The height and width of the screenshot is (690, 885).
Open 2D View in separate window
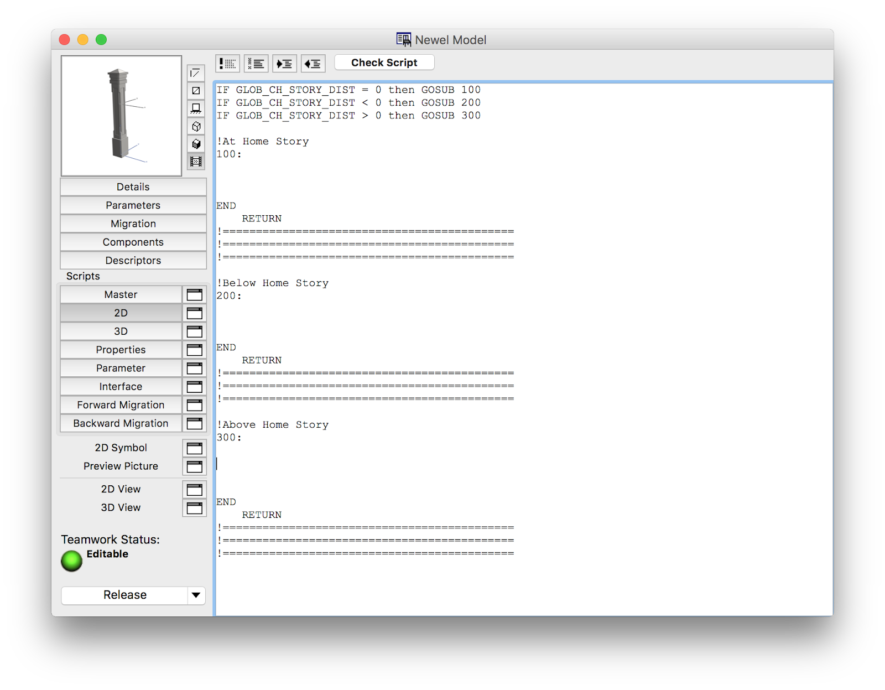[195, 490]
